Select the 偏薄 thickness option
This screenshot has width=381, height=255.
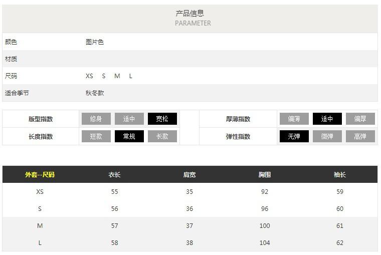pyautogui.click(x=294, y=119)
